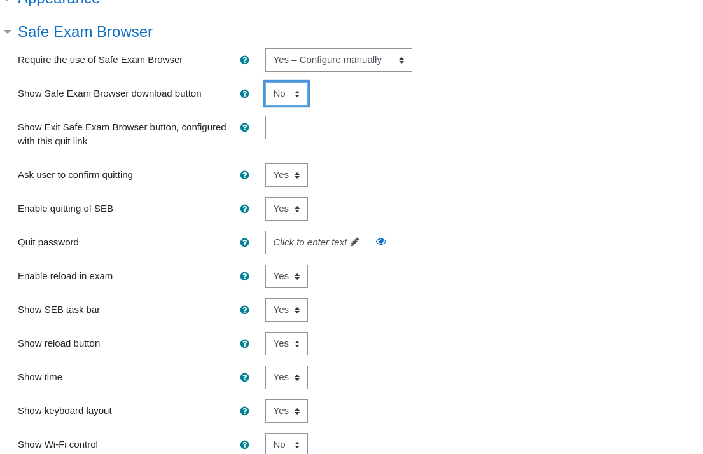
Task: Open help for Ask user to confirm quitting
Action: coord(244,175)
